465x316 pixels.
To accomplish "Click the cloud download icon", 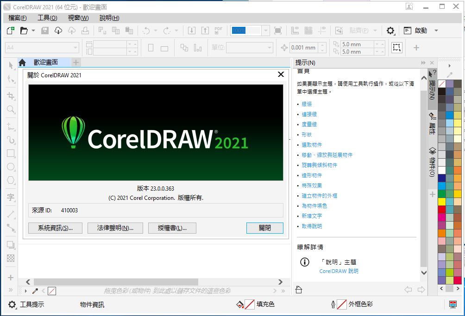I will point(58,31).
